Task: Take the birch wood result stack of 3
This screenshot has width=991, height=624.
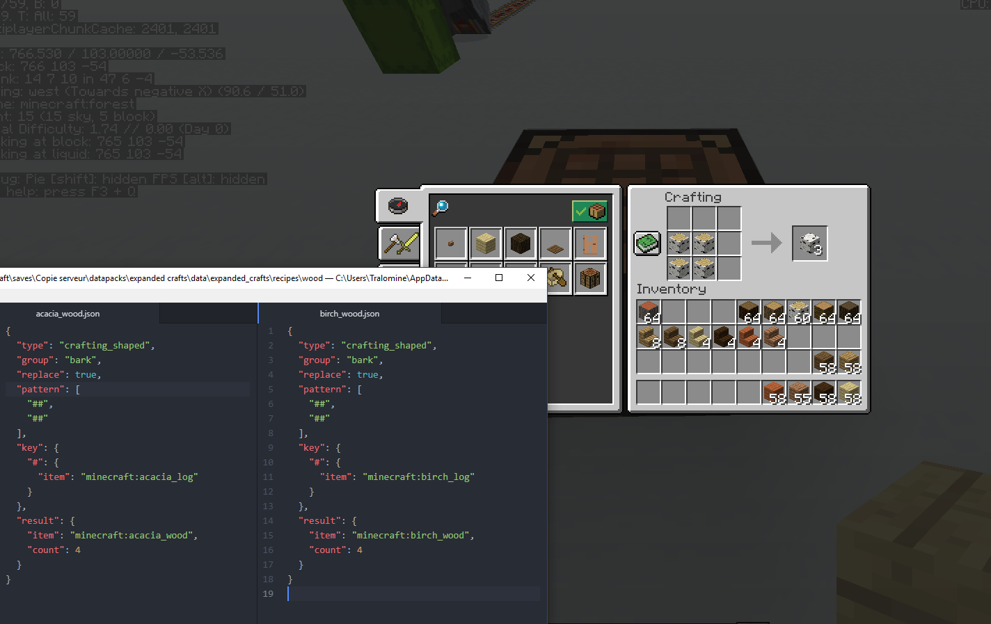Action: pyautogui.click(x=810, y=243)
